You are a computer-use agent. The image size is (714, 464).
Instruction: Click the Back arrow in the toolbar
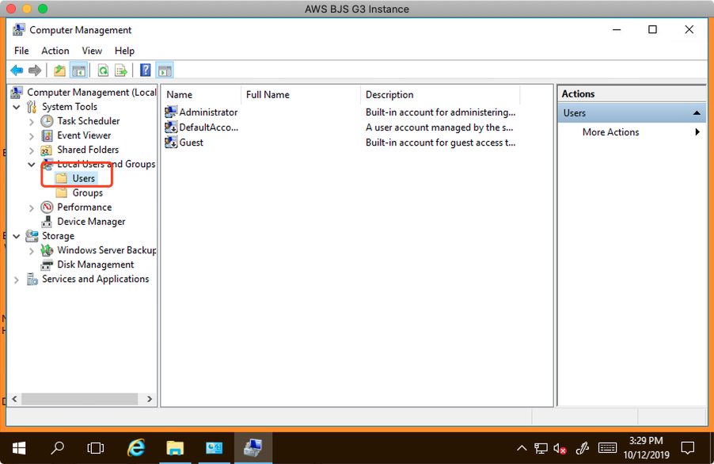point(17,70)
